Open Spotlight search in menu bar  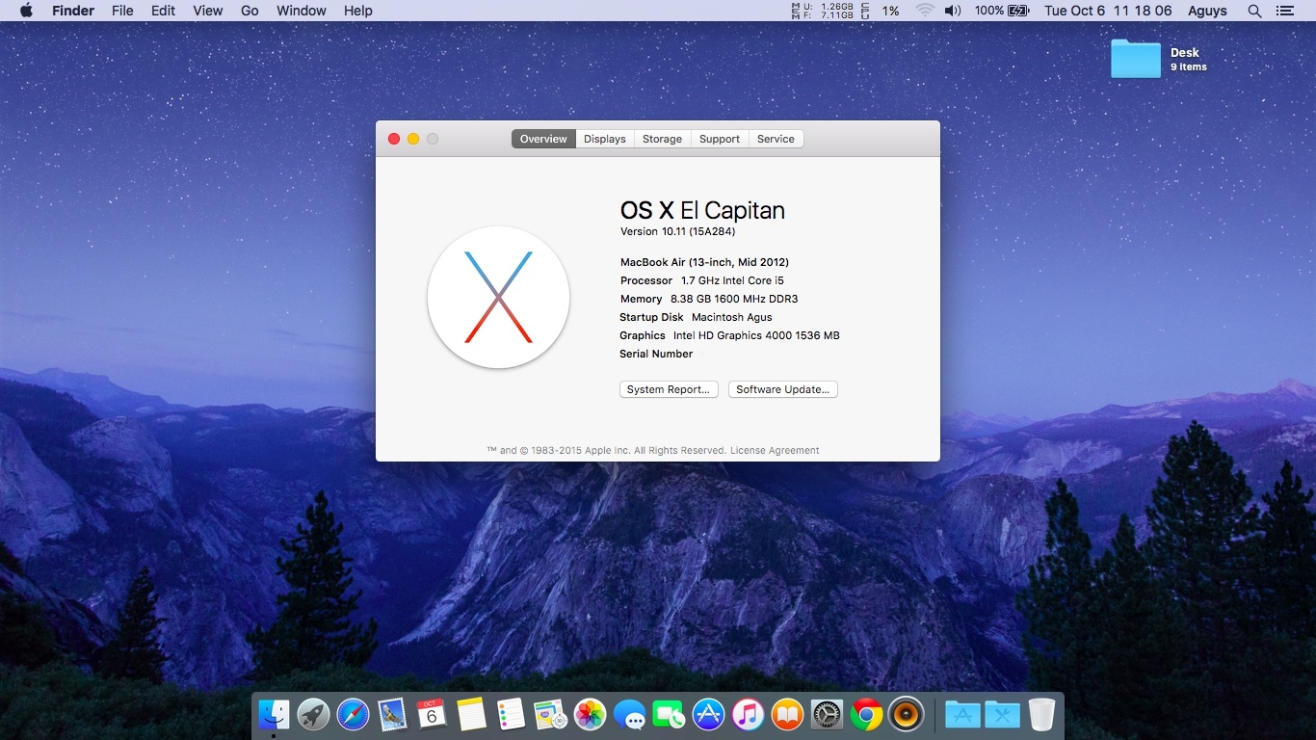tap(1254, 11)
